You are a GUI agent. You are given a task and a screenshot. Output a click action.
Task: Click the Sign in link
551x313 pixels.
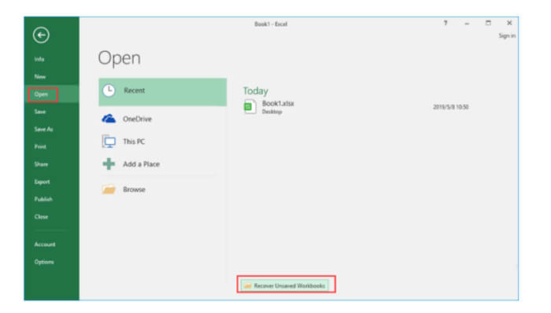(x=507, y=36)
